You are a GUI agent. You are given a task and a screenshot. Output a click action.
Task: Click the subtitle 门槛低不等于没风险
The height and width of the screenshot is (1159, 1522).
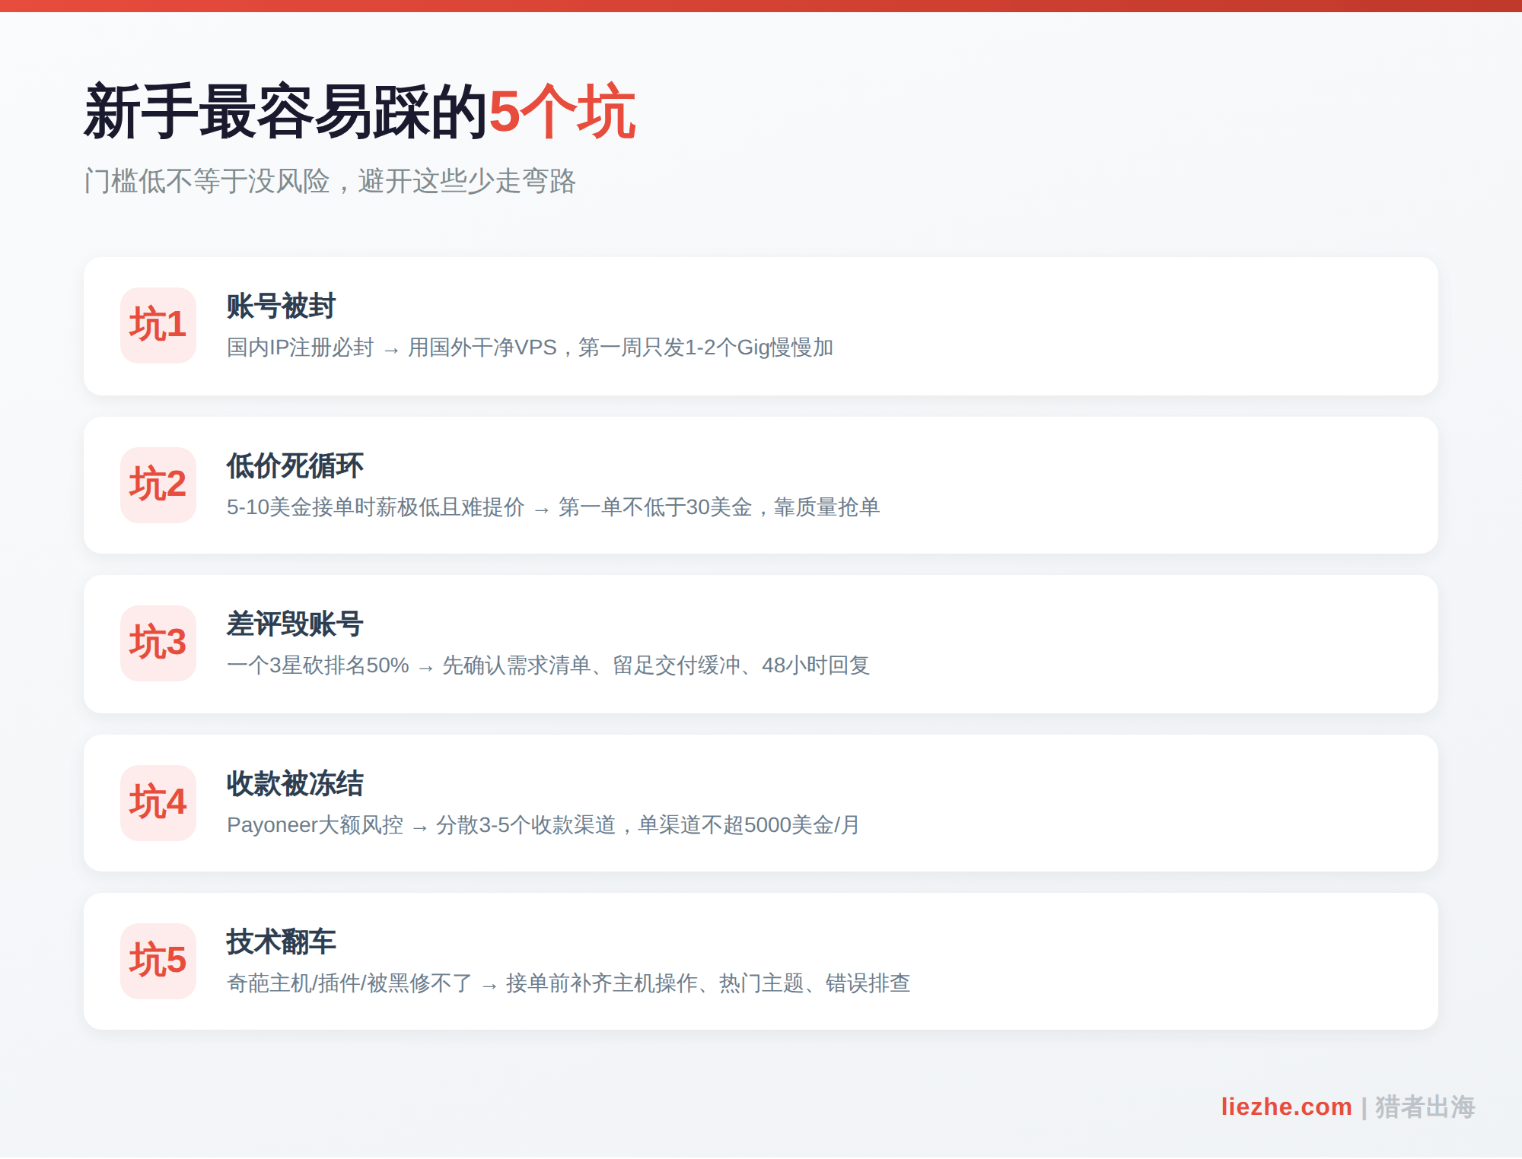[x=330, y=181]
